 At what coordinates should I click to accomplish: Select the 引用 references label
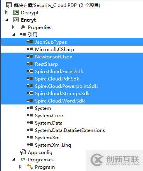pos(33,34)
